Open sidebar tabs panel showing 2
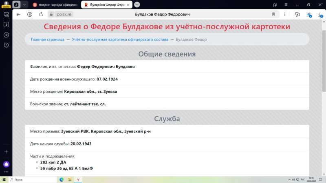Screen dimensions: 326x183 click(6, 25)
